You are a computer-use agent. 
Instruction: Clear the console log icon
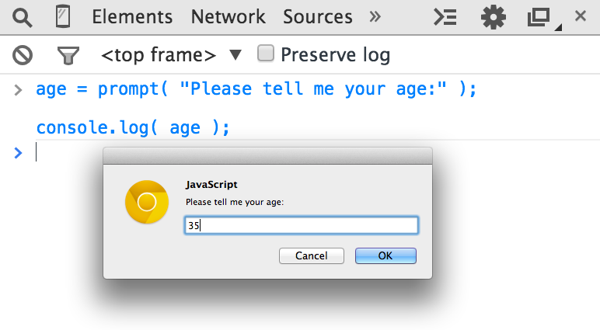click(23, 54)
